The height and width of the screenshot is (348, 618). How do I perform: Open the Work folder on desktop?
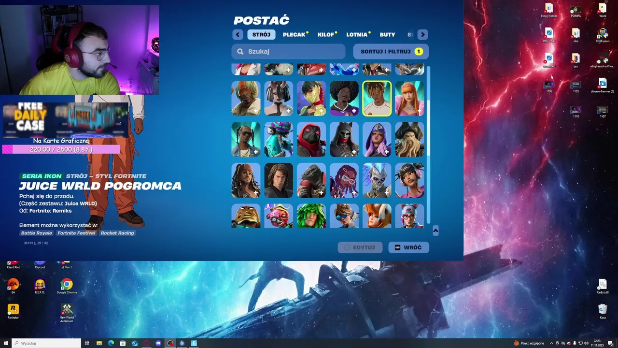(x=603, y=11)
